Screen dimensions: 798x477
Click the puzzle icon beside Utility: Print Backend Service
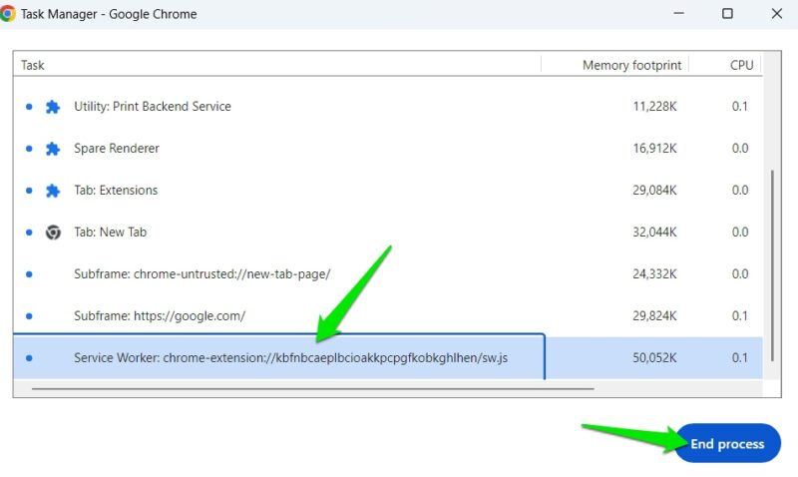(53, 107)
